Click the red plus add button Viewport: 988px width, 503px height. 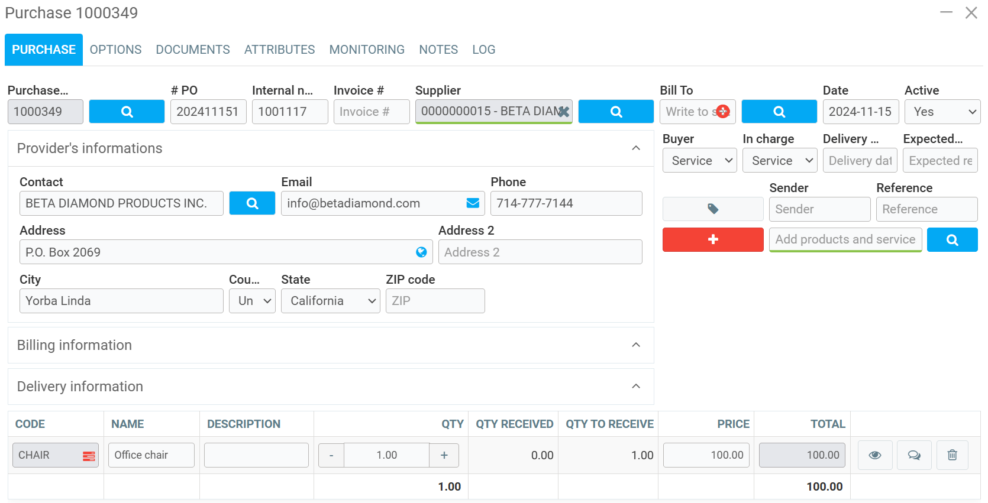coord(712,239)
